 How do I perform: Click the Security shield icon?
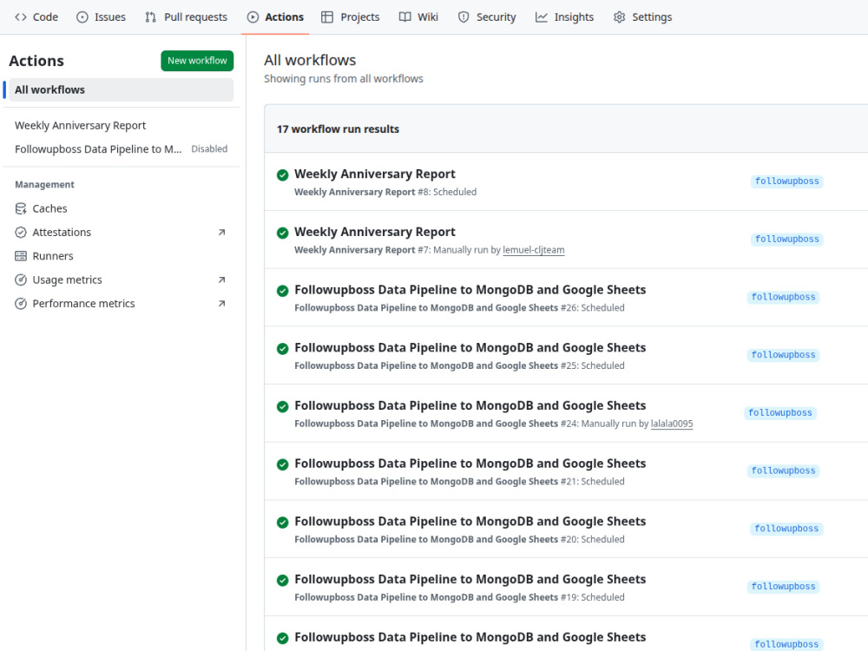[x=464, y=17]
